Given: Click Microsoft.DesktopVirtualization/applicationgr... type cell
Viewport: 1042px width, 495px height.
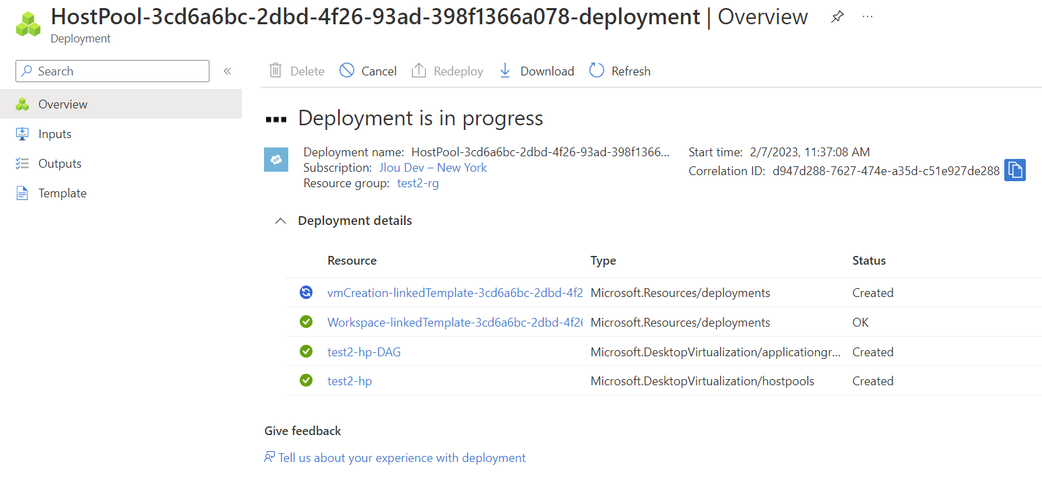Looking at the screenshot, I should point(715,352).
